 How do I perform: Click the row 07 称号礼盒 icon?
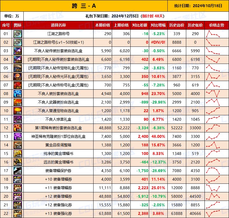[x=18, y=85]
